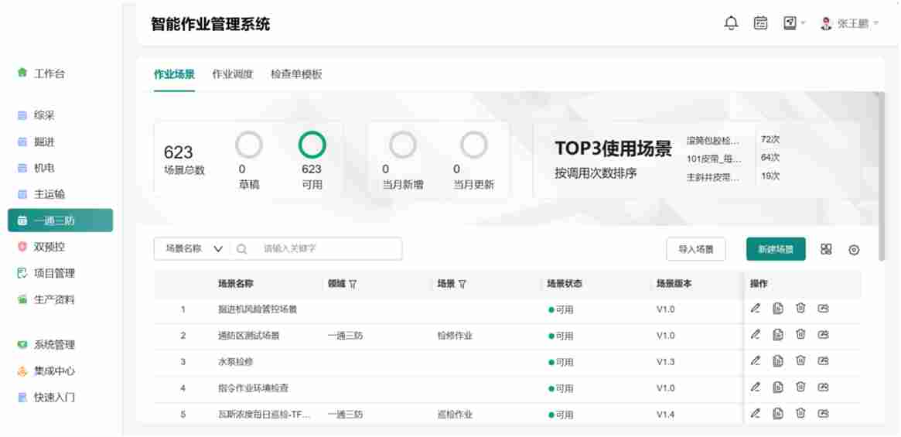The image size is (901, 437).
Task: Open the 检查单模板 tab
Action: [x=296, y=74]
